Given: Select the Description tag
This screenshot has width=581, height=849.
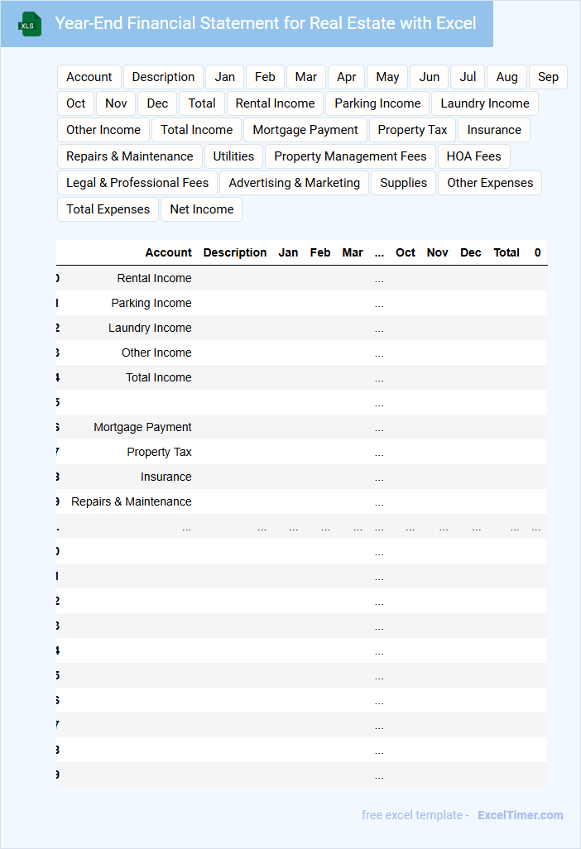Looking at the screenshot, I should click(x=163, y=77).
